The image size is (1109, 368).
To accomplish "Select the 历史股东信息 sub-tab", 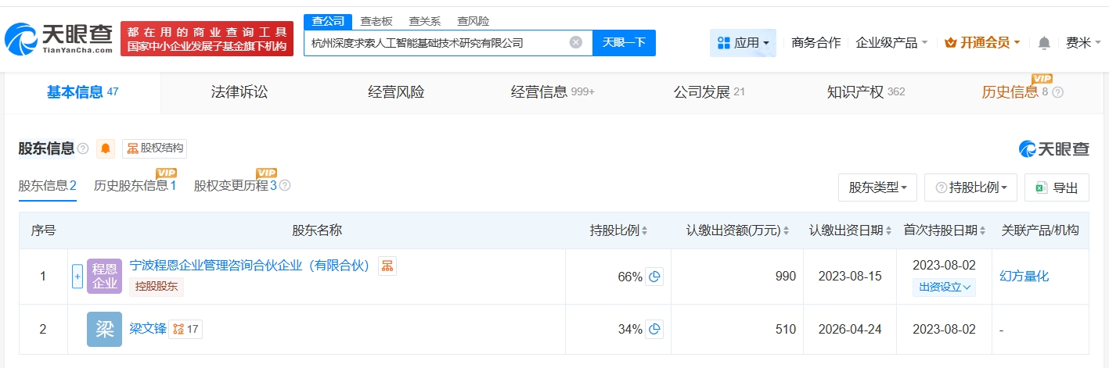I will (135, 186).
